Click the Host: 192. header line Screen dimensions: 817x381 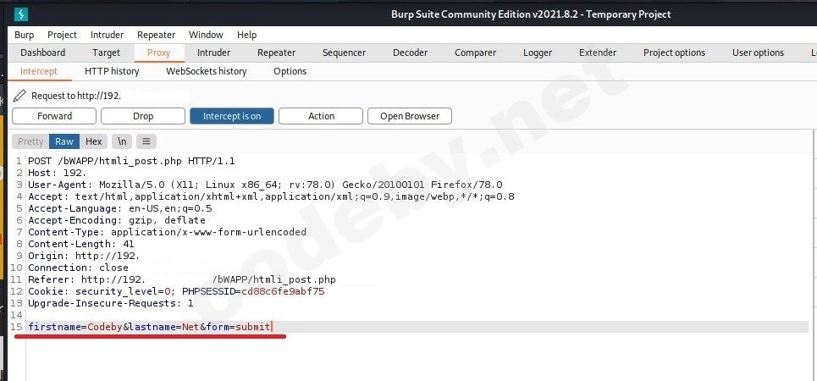point(58,173)
